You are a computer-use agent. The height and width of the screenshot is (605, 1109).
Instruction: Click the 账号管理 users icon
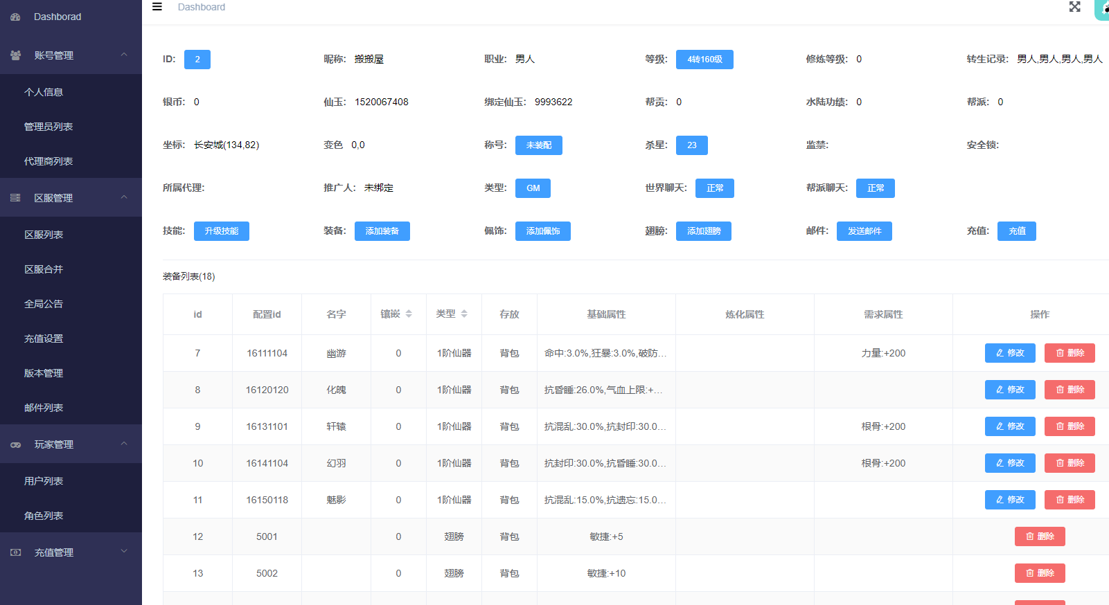tap(15, 55)
